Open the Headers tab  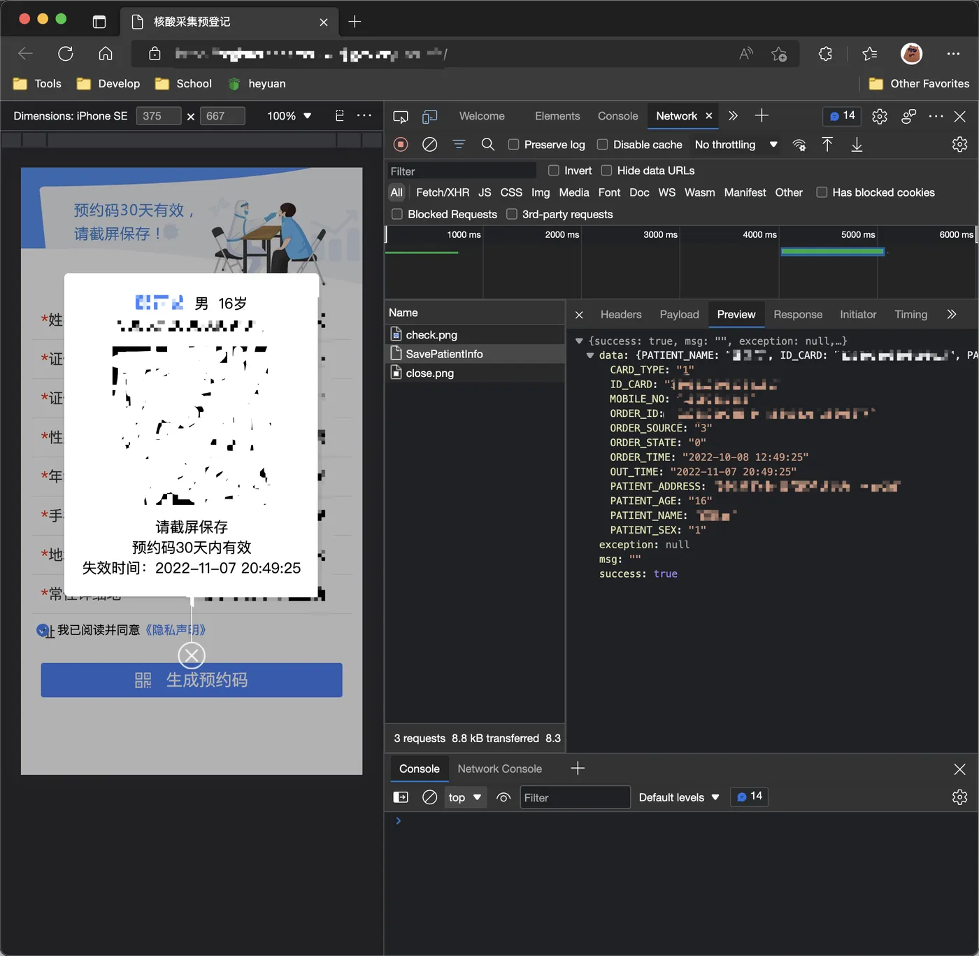click(x=621, y=315)
